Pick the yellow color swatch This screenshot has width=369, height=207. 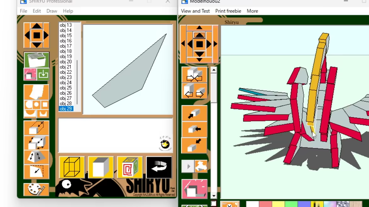tap(278, 204)
